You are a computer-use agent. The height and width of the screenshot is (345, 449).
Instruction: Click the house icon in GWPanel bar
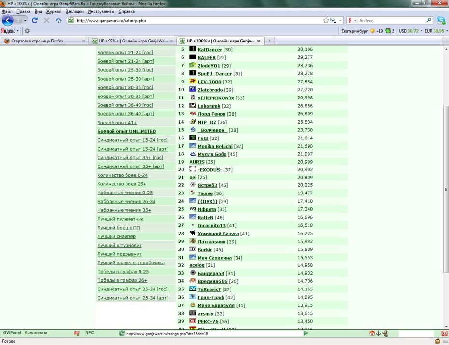coord(372,333)
